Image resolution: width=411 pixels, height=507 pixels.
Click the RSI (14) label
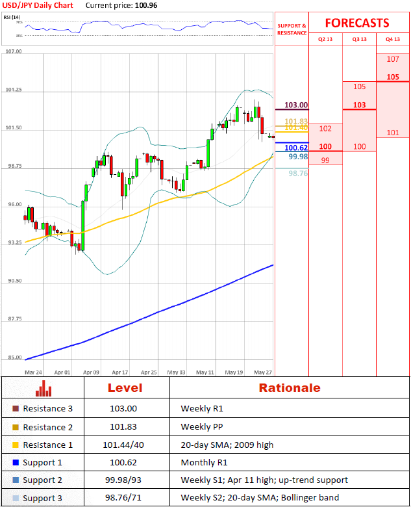point(12,17)
